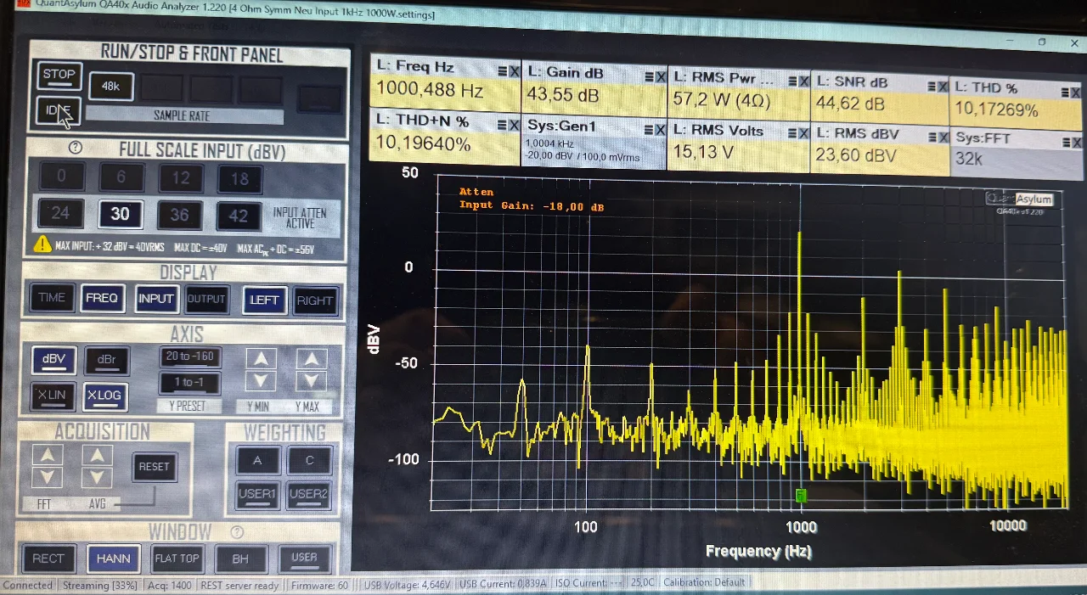Decrease Y MIN with the down arrow
1087x595 pixels.
point(261,381)
